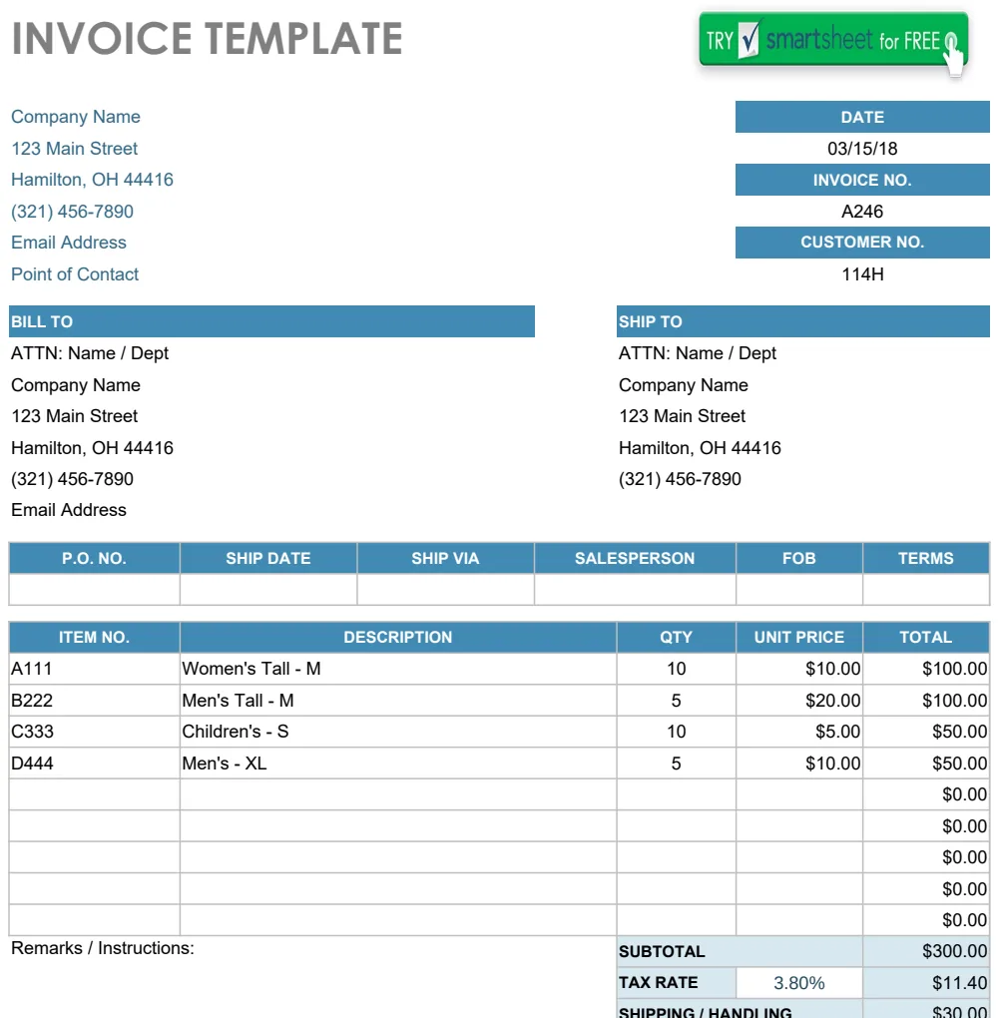The width and height of the screenshot is (999, 1018).
Task: Select item number C333
Action: point(33,732)
